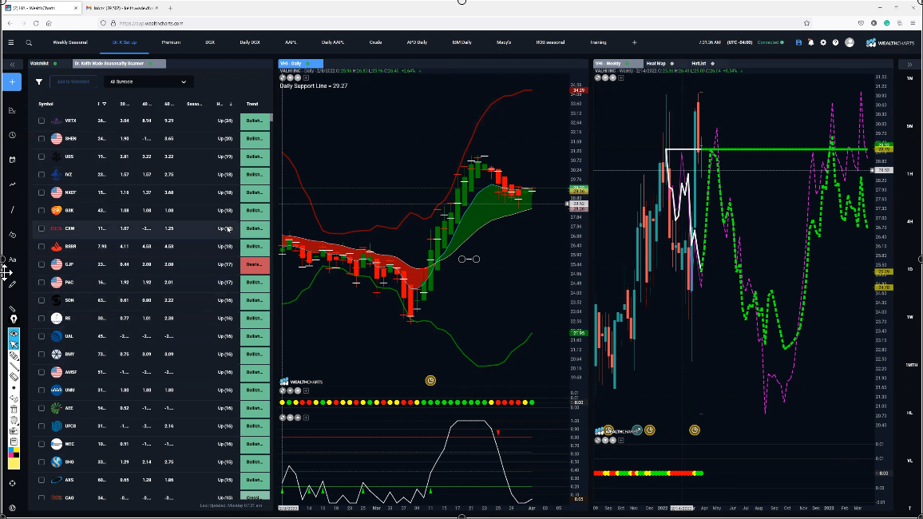
Task: Pick the CMYK color palette swatch
Action: pyautogui.click(x=14, y=453)
